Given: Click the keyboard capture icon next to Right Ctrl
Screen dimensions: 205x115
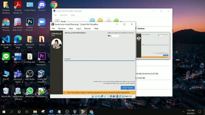Looking at the screenshot, I should coord(123,96).
